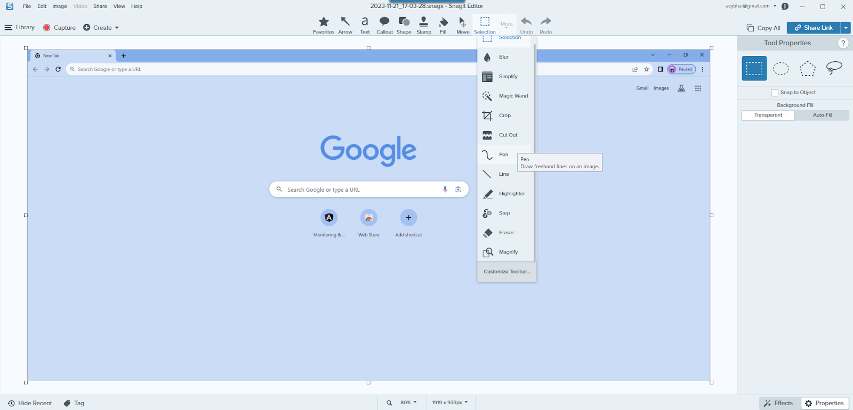The height and width of the screenshot is (410, 853).
Task: Click the Copy All button
Action: 763,28
